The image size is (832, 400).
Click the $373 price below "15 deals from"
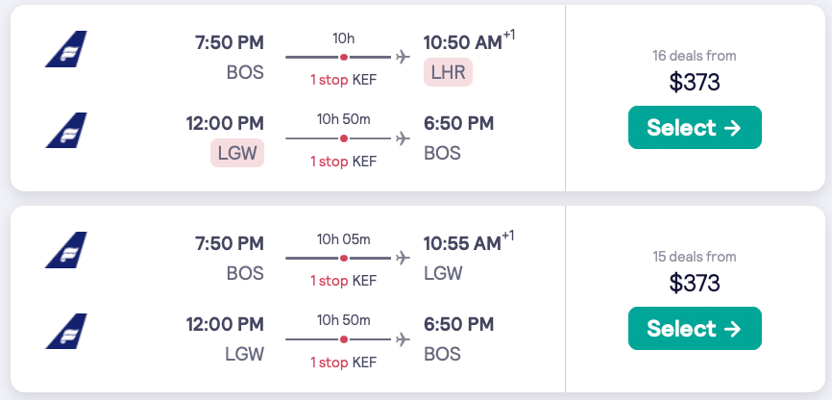(695, 283)
